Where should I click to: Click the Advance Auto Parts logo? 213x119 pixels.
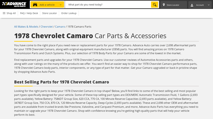click(14, 4)
